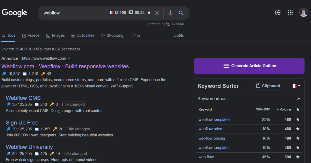Click the 390 volume value for web flow
311x163 pixels.
pos(288,157)
